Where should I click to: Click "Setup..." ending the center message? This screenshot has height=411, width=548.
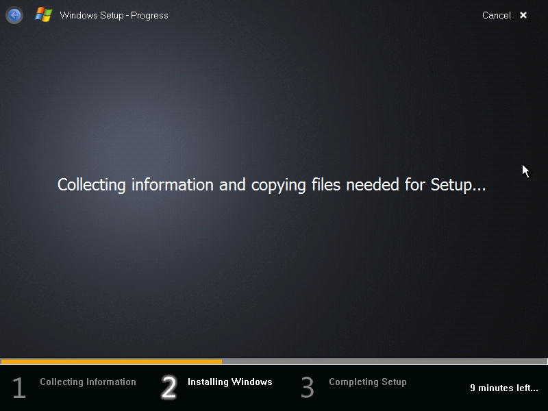point(458,185)
